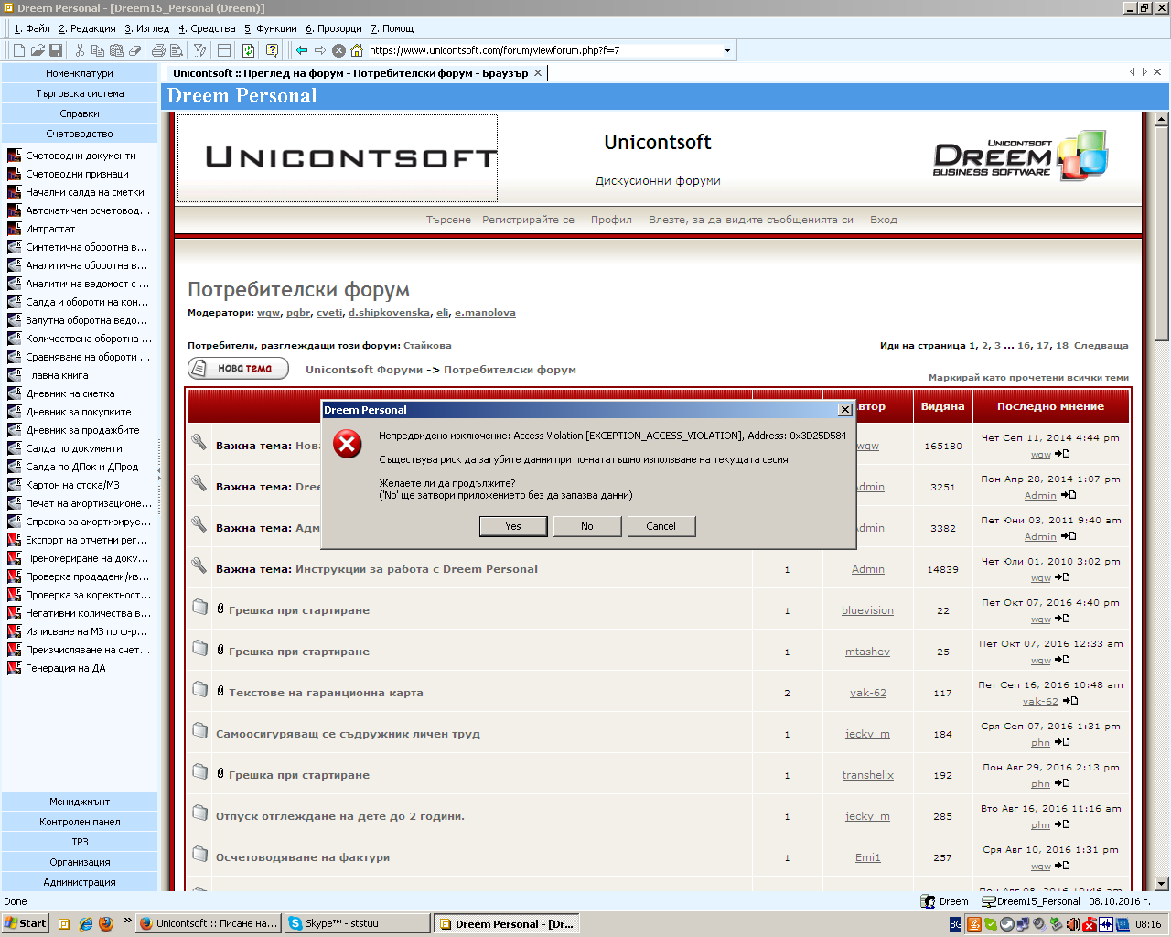Screen dimensions: 1171x937
Task: Open user profile link bluevision
Action: tap(867, 610)
